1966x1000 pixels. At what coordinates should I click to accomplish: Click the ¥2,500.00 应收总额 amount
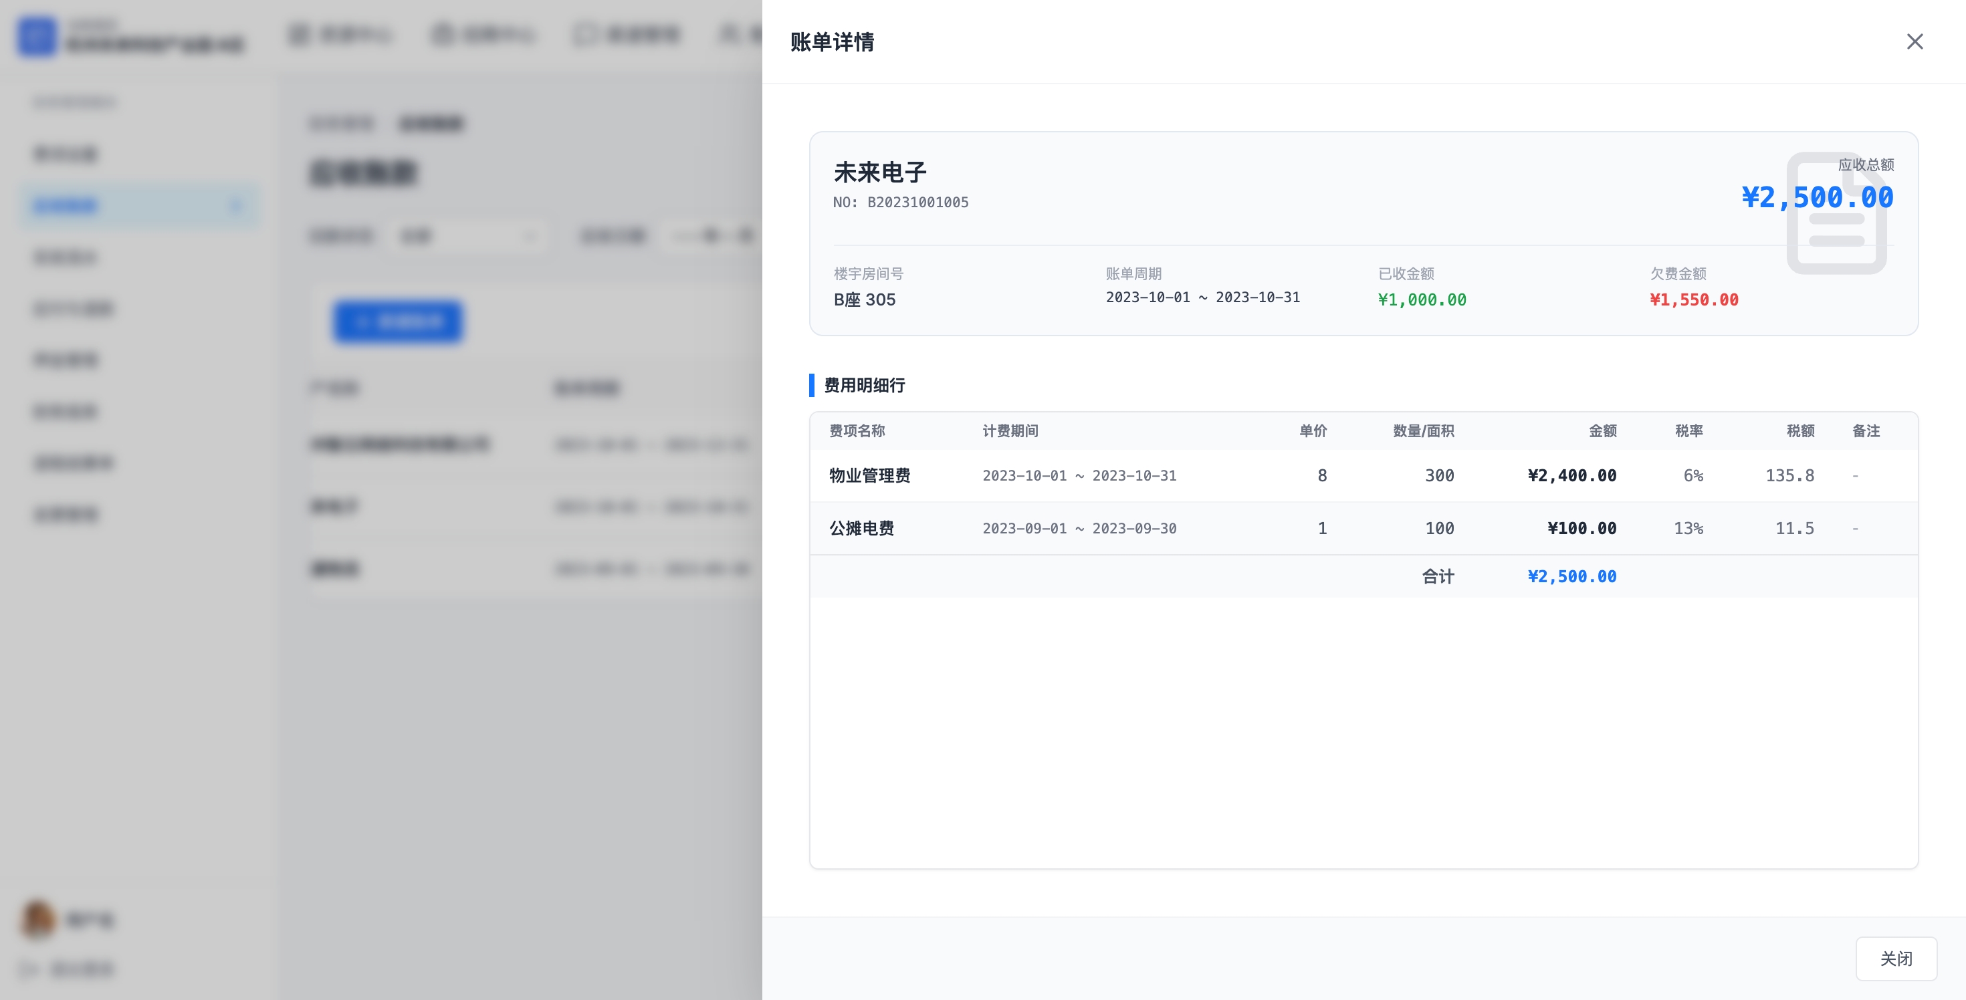click(1816, 198)
